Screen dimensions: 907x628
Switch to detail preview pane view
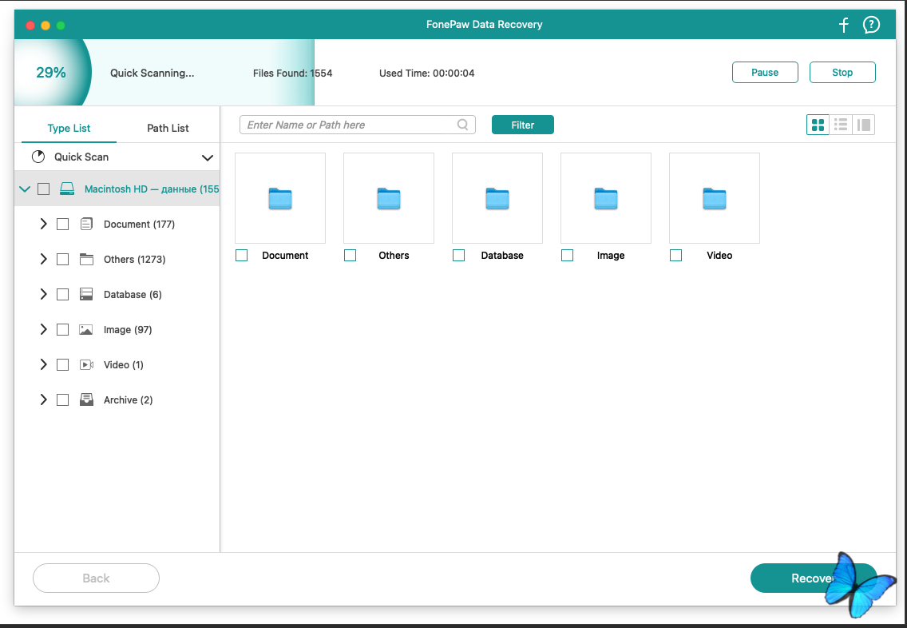tap(864, 125)
